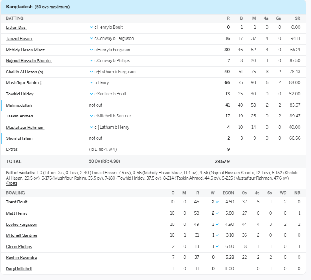The height and width of the screenshot is (280, 311).
Task: Select Shoriful Islam batter link
Action: pos(19,138)
